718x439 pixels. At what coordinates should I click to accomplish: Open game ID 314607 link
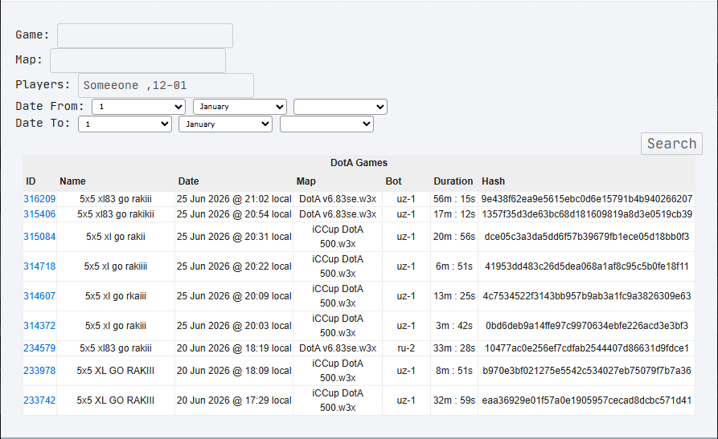pyautogui.click(x=39, y=296)
